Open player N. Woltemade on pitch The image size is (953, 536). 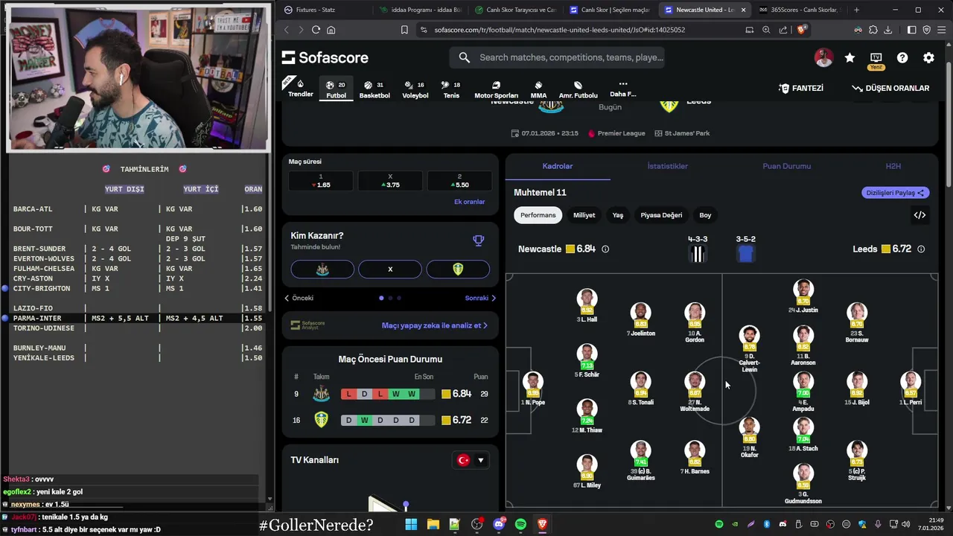point(695,393)
